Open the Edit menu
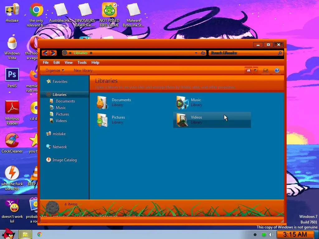Viewport: 319px width, 239px height. click(x=57, y=63)
